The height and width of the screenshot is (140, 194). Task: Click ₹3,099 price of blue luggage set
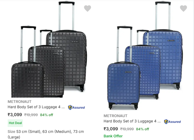click(x=111, y=129)
